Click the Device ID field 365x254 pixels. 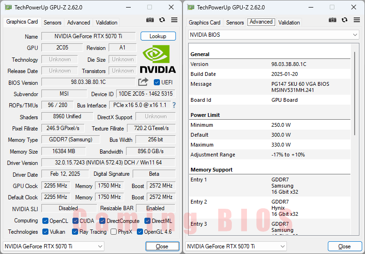coord(146,94)
